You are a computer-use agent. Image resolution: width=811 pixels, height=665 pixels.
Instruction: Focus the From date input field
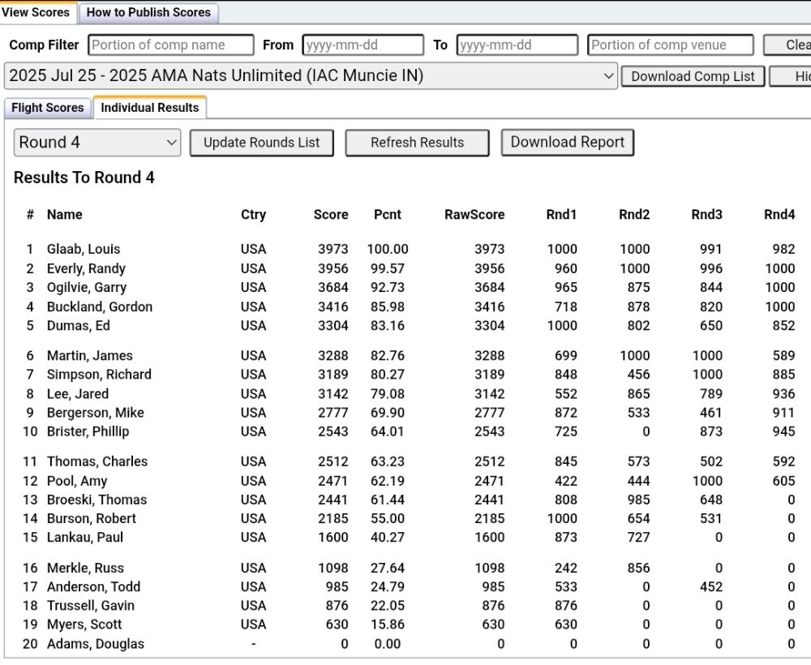pyautogui.click(x=363, y=45)
